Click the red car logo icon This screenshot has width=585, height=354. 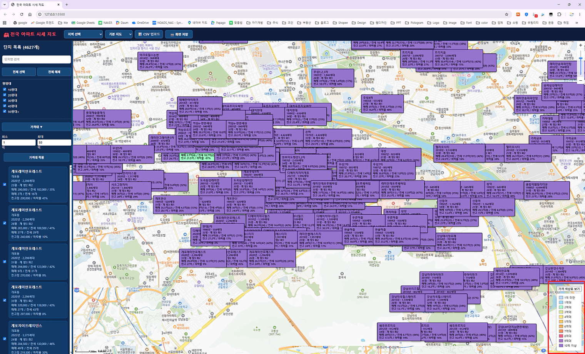pos(6,34)
